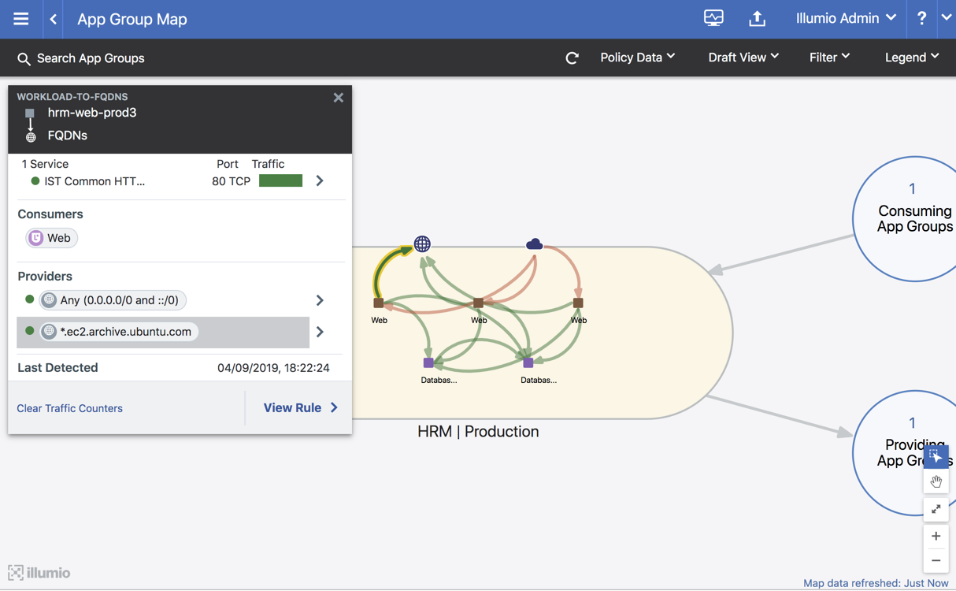Expand the Any (0.0.0.0/0) provider row
This screenshot has height=591, width=956.
[x=320, y=300]
